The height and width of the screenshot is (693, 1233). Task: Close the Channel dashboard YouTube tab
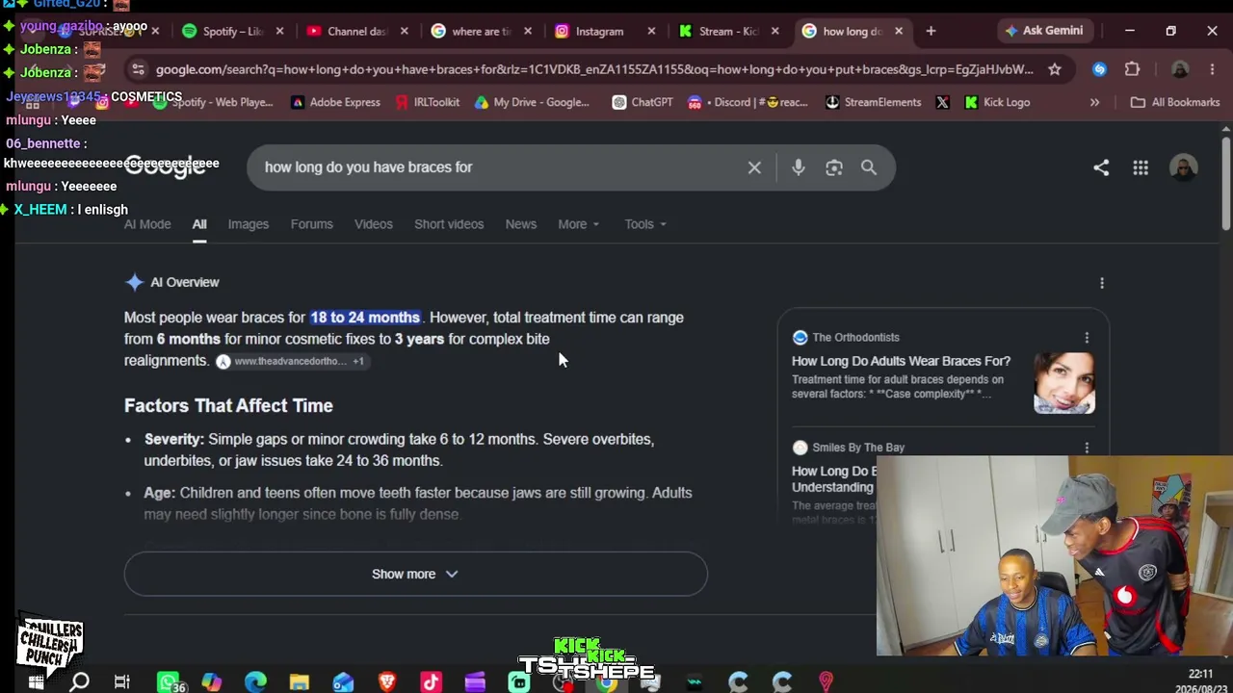pos(404,31)
